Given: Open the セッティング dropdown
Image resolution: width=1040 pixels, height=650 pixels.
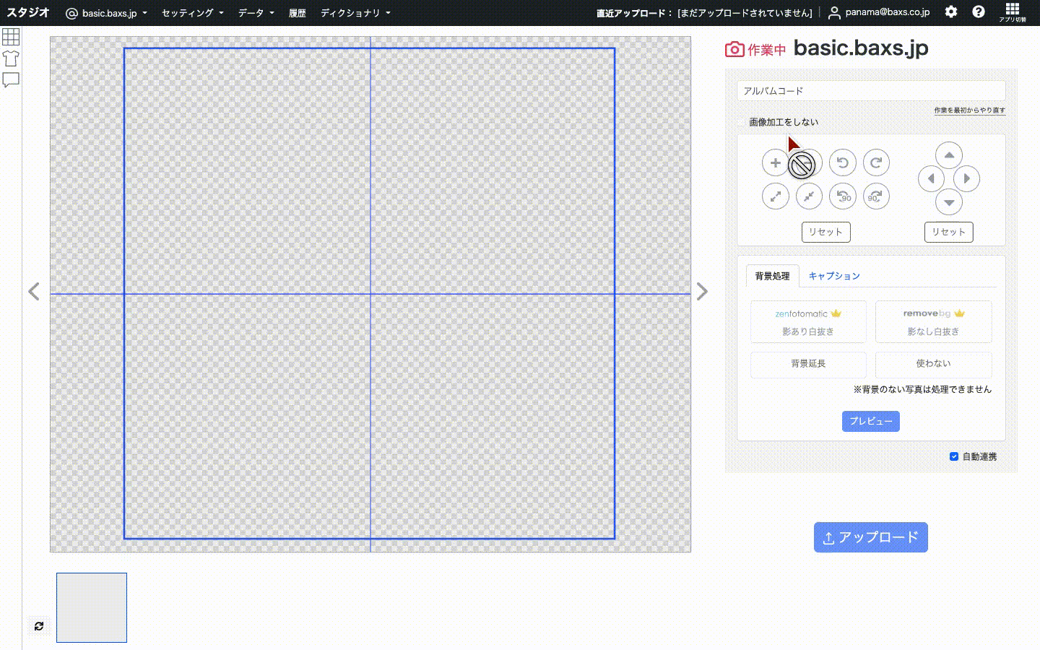Looking at the screenshot, I should [x=192, y=13].
